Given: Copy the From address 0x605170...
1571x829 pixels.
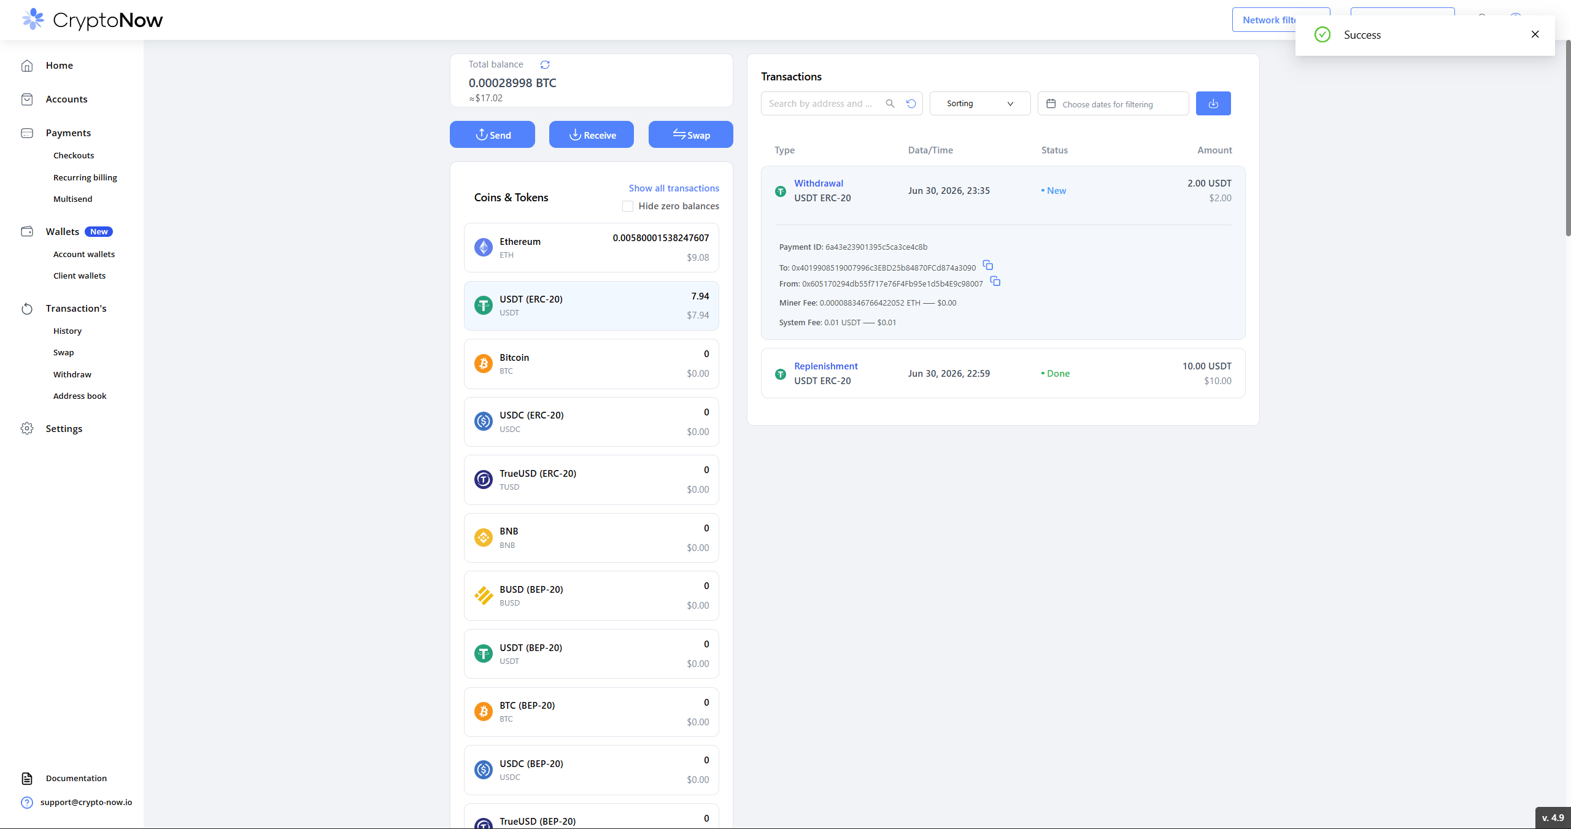Looking at the screenshot, I should 995,281.
